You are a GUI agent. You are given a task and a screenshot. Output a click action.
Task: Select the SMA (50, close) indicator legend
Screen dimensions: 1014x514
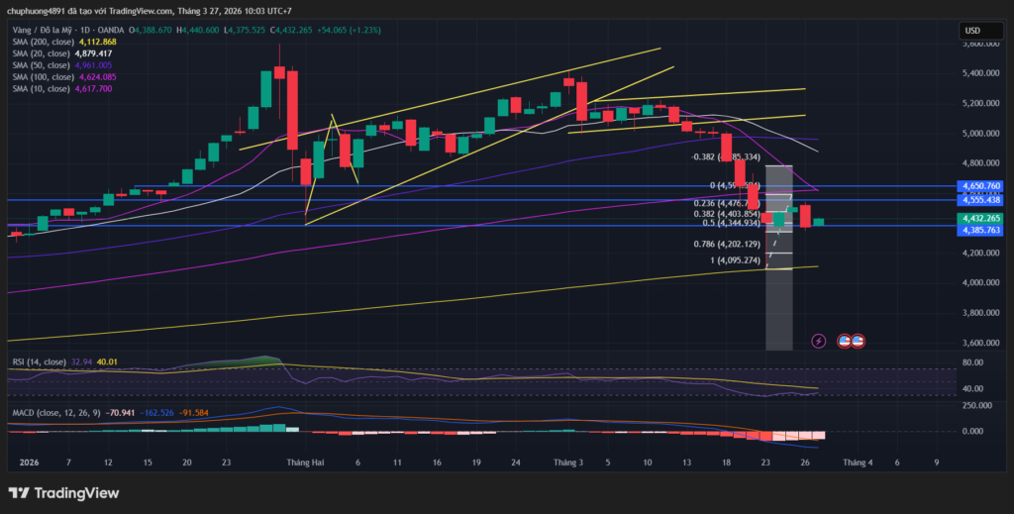(40, 65)
